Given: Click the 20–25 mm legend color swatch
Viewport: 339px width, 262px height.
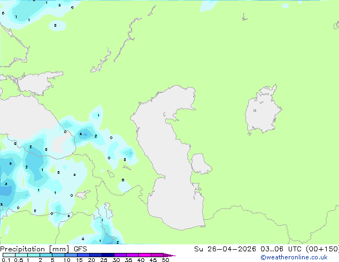Looking at the screenshot, I should click(96, 255).
